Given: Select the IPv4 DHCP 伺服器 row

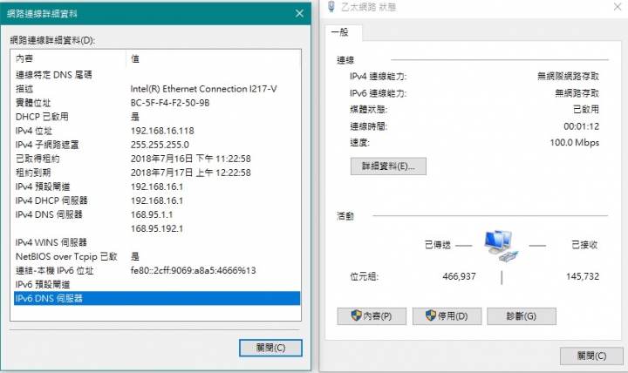Looking at the screenshot, I should click(x=157, y=200).
